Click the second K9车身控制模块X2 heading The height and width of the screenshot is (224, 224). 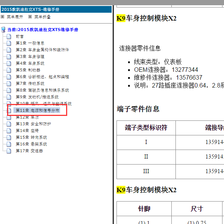click(146, 190)
